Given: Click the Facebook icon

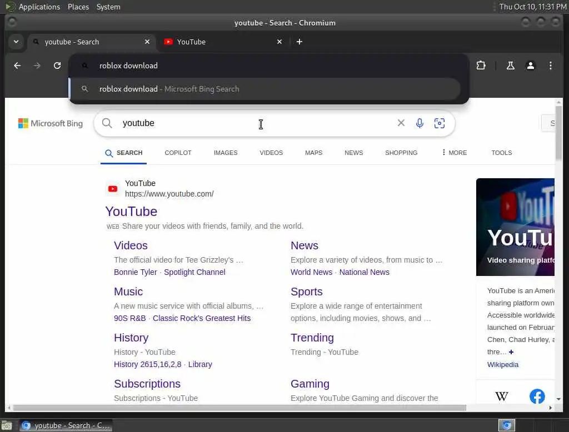Looking at the screenshot, I should coord(537,396).
